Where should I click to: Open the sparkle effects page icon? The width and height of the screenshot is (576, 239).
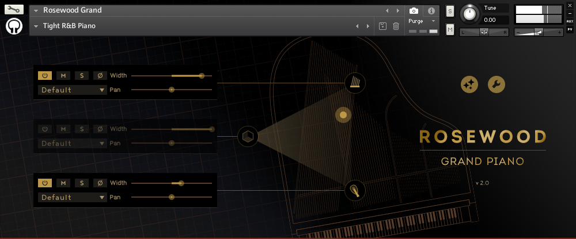[x=469, y=85]
